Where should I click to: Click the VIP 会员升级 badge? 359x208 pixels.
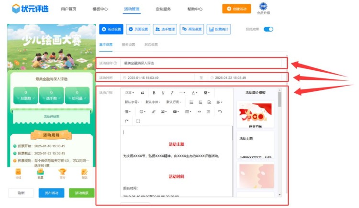pos(263,8)
